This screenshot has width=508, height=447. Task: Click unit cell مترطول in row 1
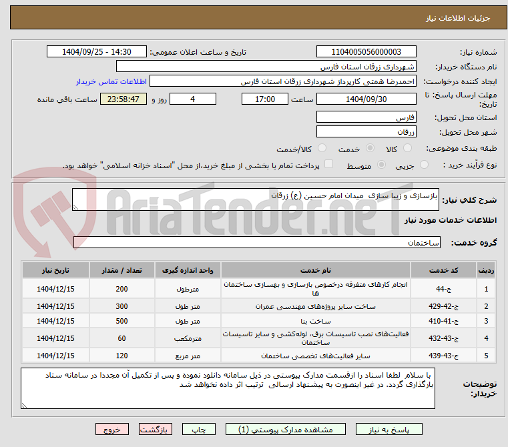point(188,289)
